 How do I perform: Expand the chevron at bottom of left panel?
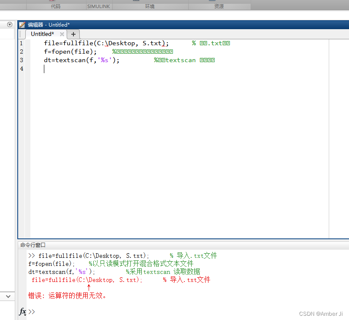[8, 296]
